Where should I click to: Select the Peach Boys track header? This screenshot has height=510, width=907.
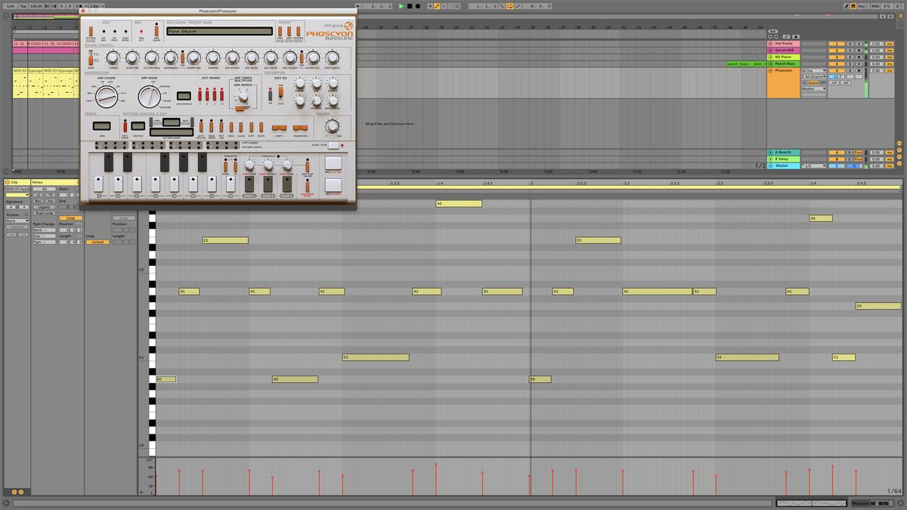784,64
